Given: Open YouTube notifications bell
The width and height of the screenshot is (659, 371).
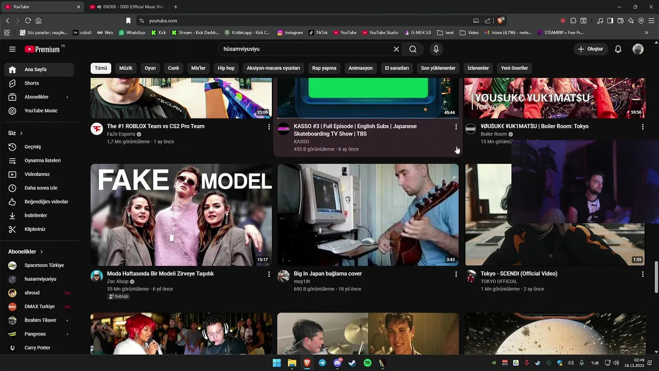Looking at the screenshot, I should (618, 49).
